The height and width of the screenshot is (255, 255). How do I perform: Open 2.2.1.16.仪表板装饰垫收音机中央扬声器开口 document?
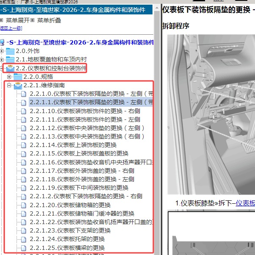point(91,162)
